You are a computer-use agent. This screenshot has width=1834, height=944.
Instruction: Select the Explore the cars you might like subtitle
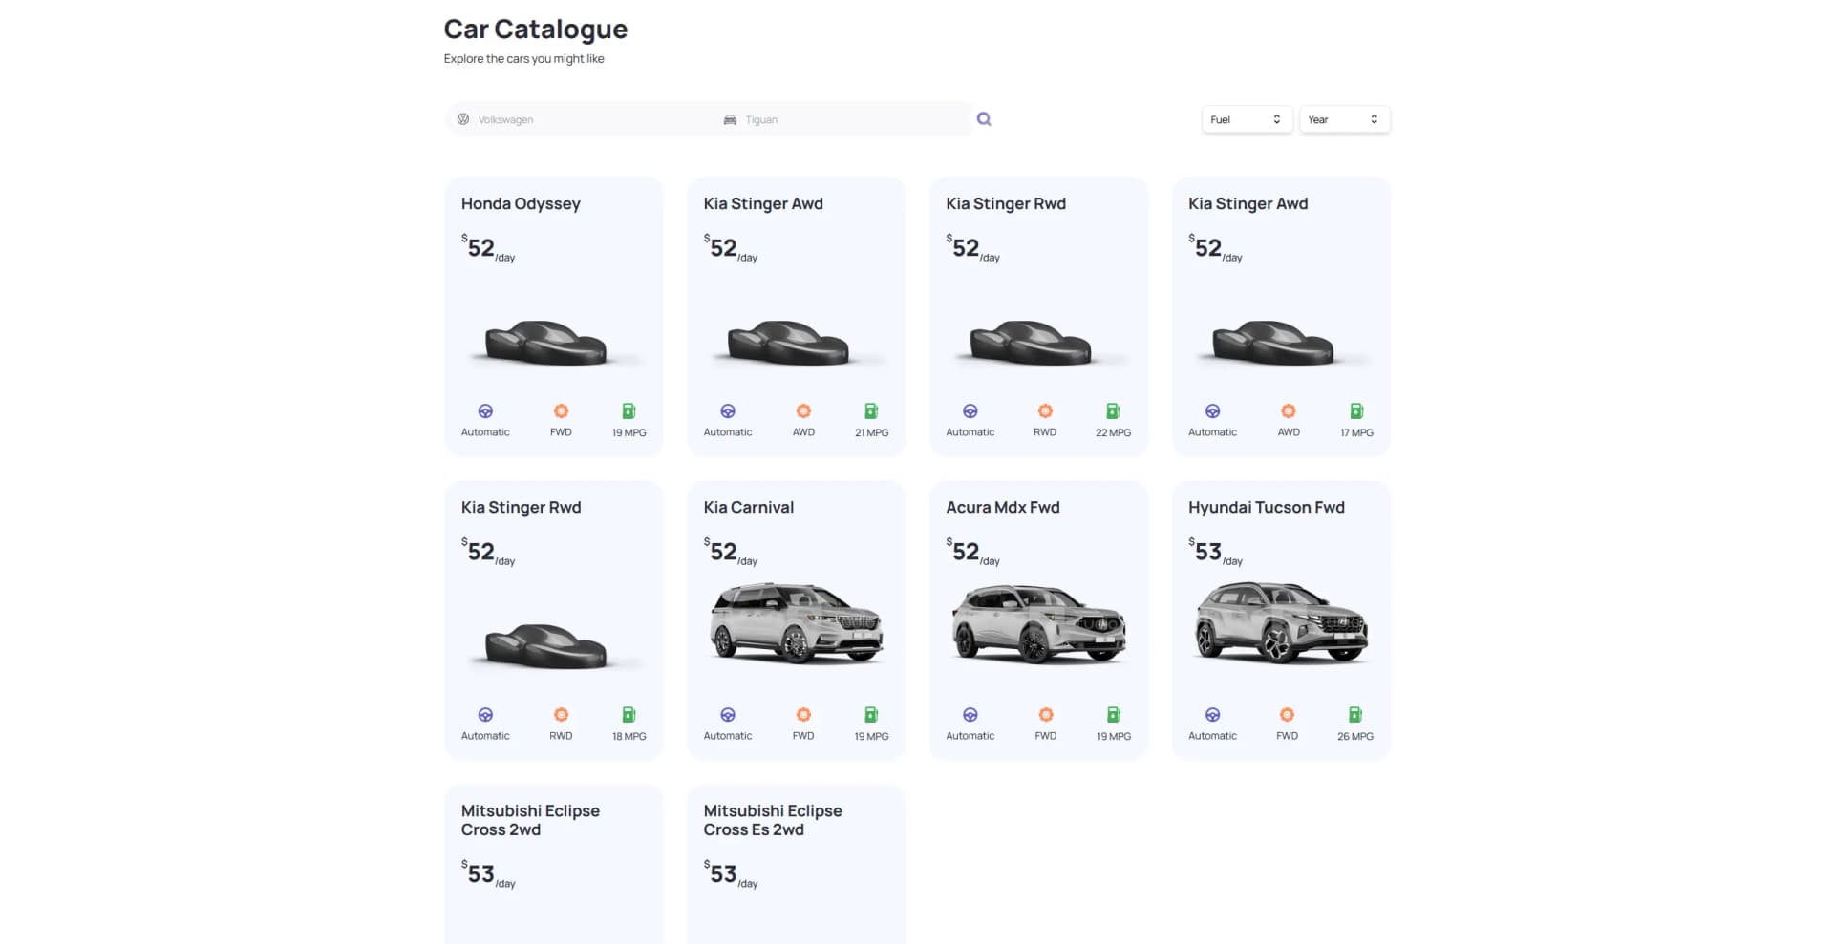523,58
